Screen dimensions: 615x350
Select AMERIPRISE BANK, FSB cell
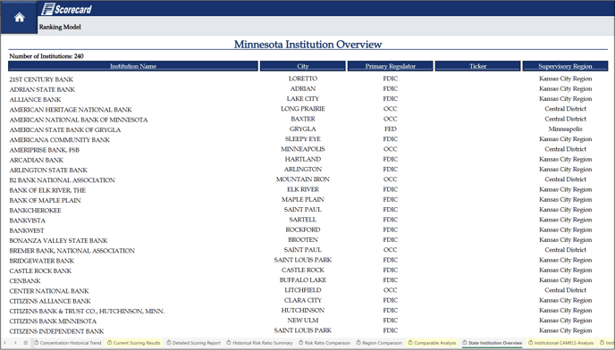45,150
